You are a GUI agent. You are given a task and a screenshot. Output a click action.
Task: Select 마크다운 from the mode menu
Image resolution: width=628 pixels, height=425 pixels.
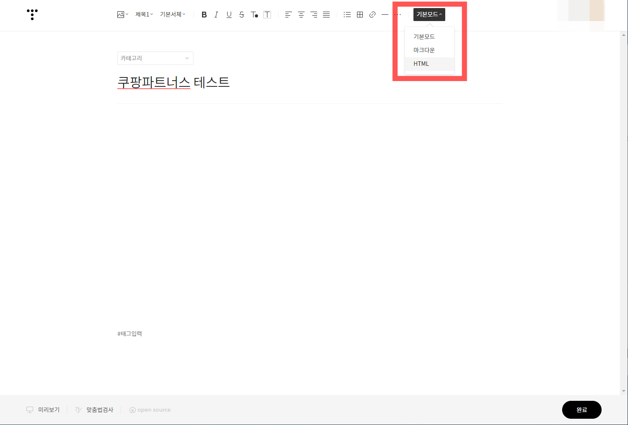coord(430,50)
